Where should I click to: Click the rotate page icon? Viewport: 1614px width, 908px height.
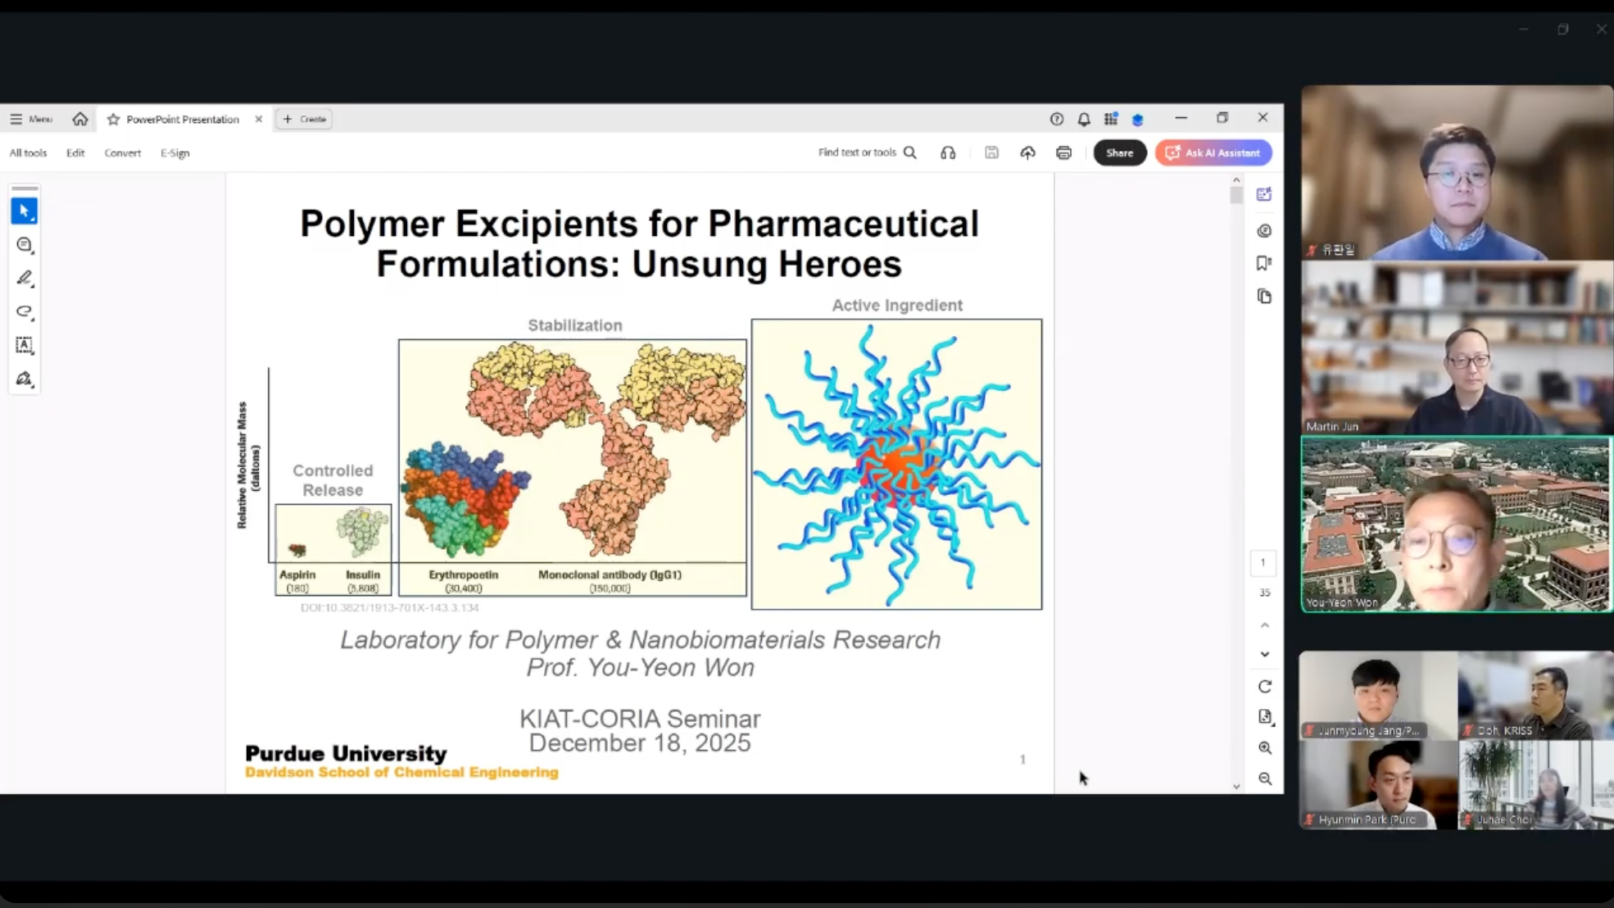click(x=1264, y=687)
